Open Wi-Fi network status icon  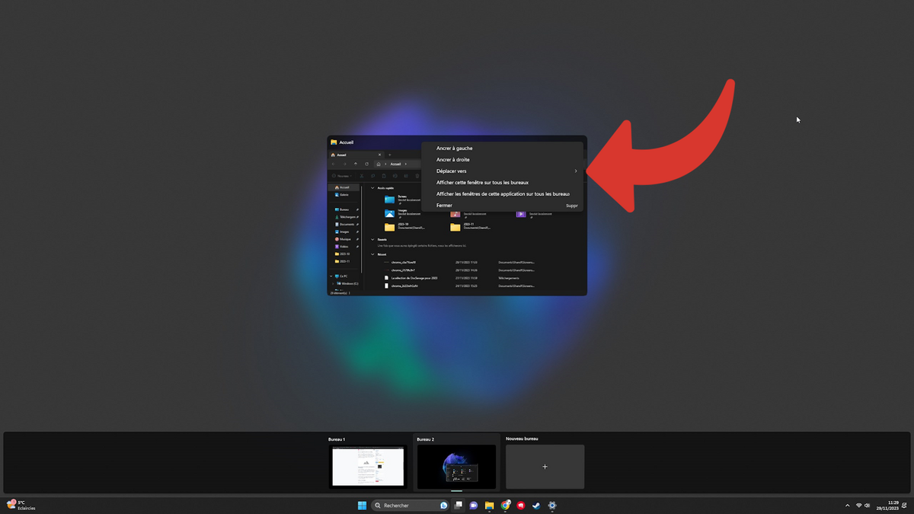tap(858, 505)
